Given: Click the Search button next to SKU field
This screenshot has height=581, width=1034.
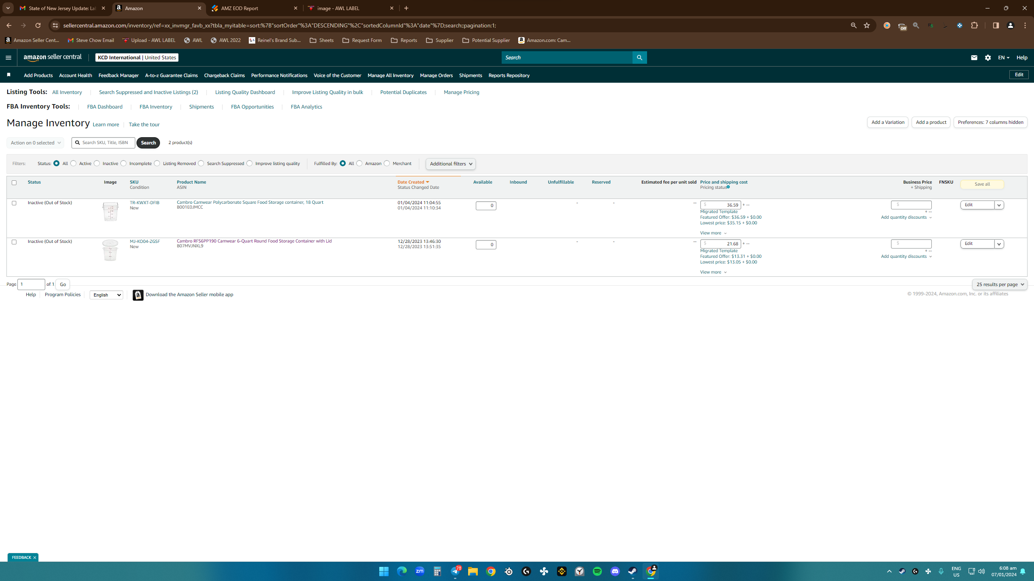Looking at the screenshot, I should [148, 143].
